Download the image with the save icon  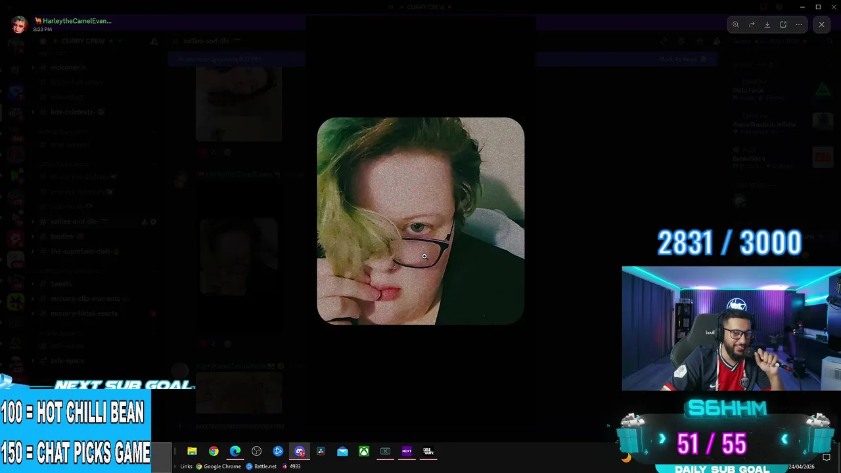click(767, 24)
